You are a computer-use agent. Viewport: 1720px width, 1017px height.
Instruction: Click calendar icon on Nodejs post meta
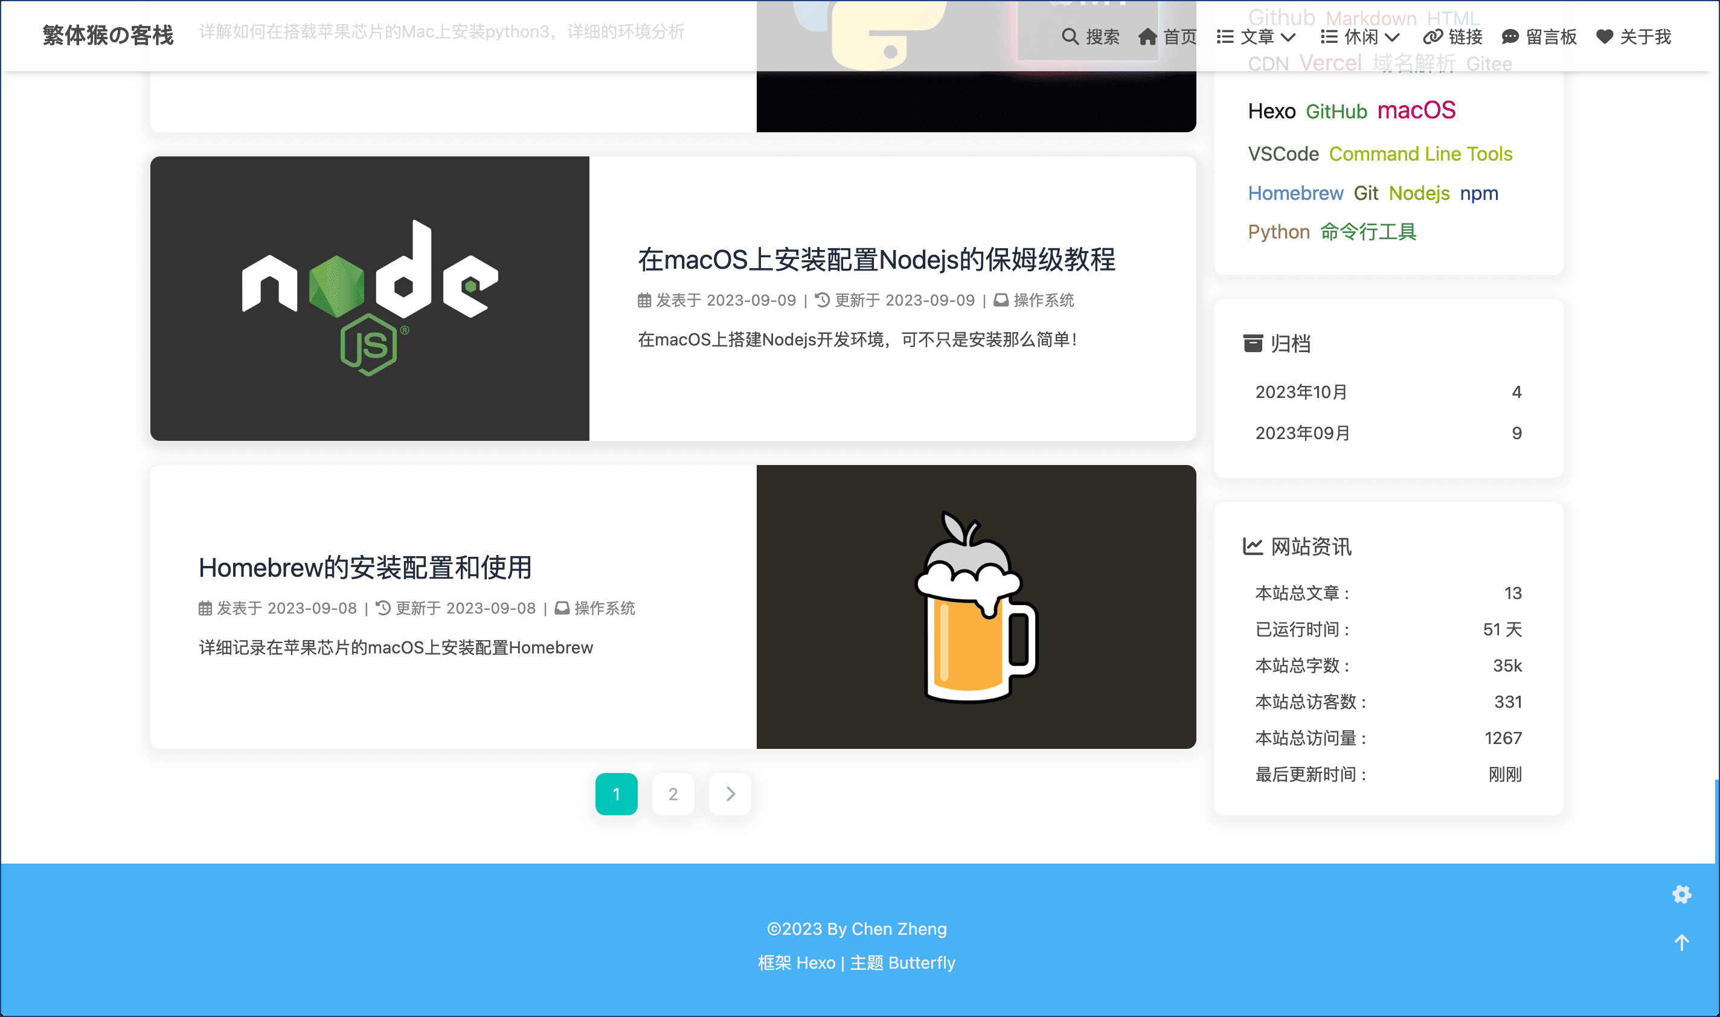click(644, 300)
